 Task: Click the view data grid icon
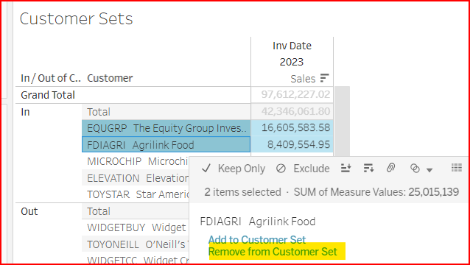click(x=457, y=168)
